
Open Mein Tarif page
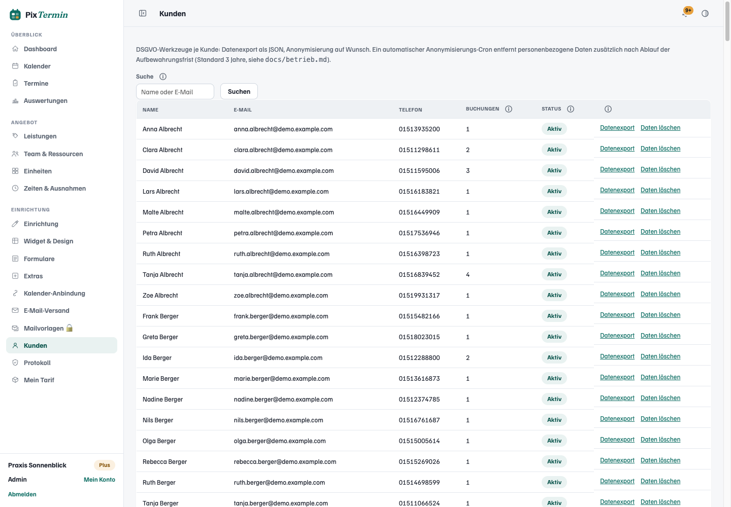point(61,380)
